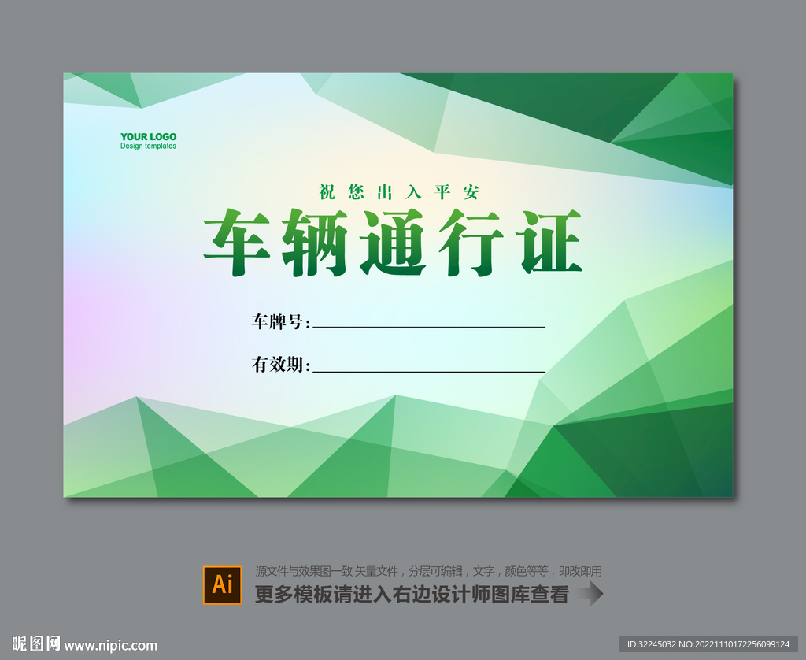Click the orange Adobe Illustrator Ai icon
This screenshot has height=660, width=806.
tap(224, 584)
